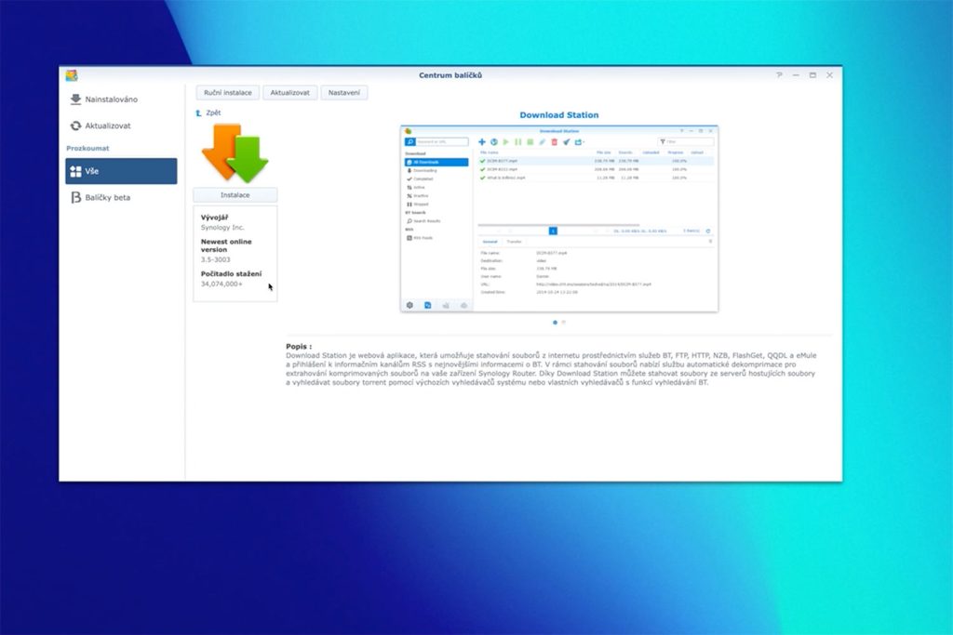Click the Ruční instalace button

pos(228,93)
